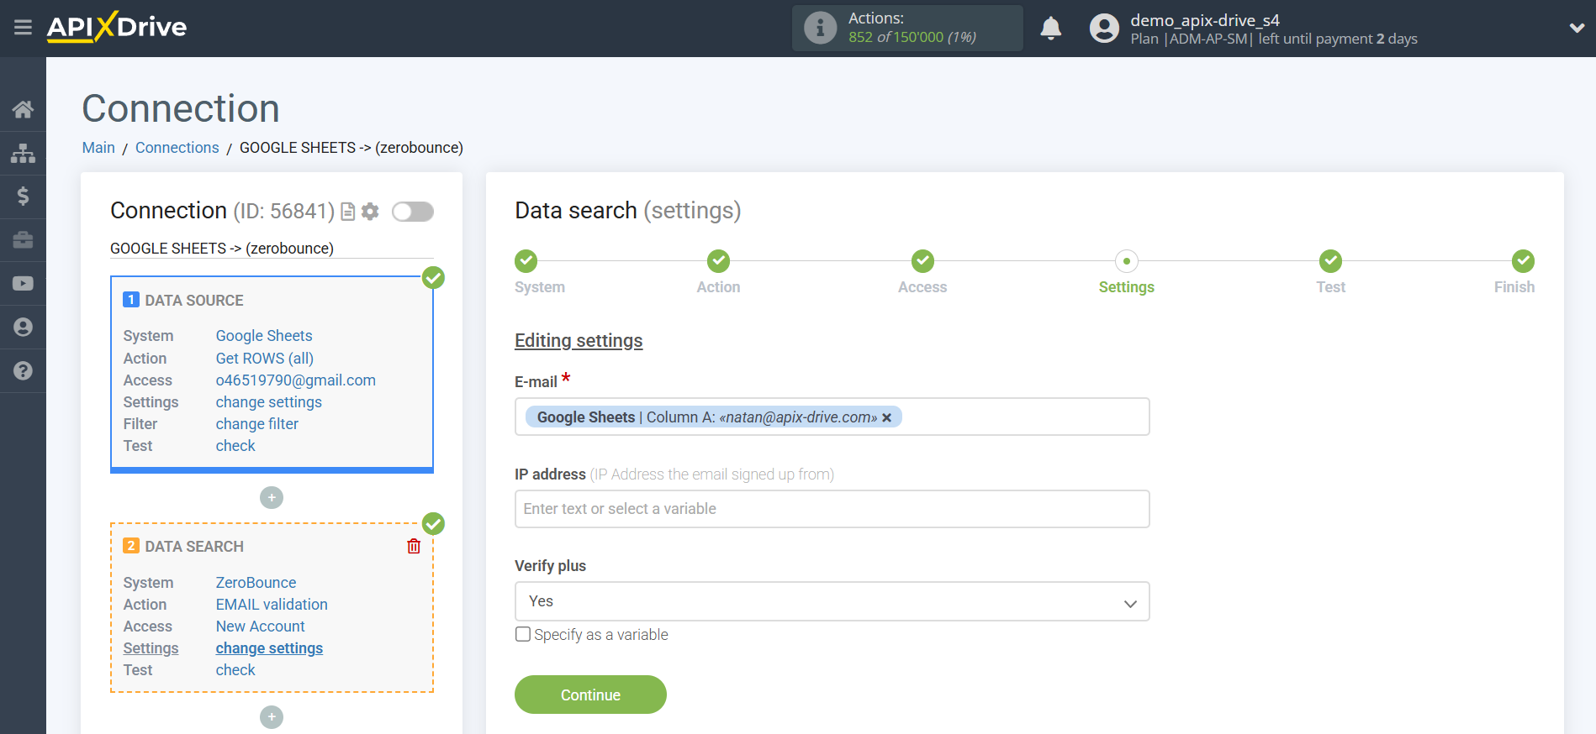The image size is (1596, 734).
Task: Click the IP address input field
Action: pos(832,509)
